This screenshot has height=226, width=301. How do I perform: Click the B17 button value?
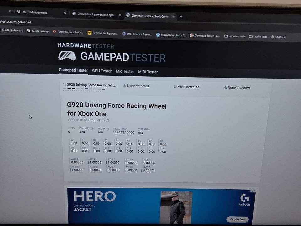click(163, 152)
